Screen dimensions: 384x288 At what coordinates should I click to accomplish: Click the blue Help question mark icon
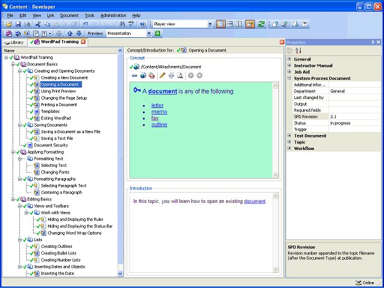point(143,24)
